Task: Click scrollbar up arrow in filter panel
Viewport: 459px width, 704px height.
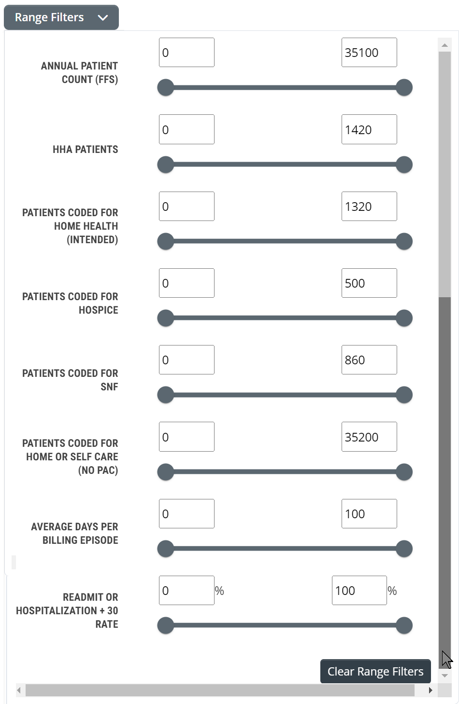Action: 445,45
